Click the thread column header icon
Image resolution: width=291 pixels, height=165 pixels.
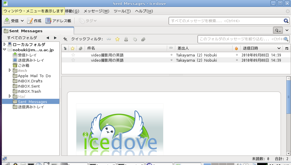(x=65, y=48)
